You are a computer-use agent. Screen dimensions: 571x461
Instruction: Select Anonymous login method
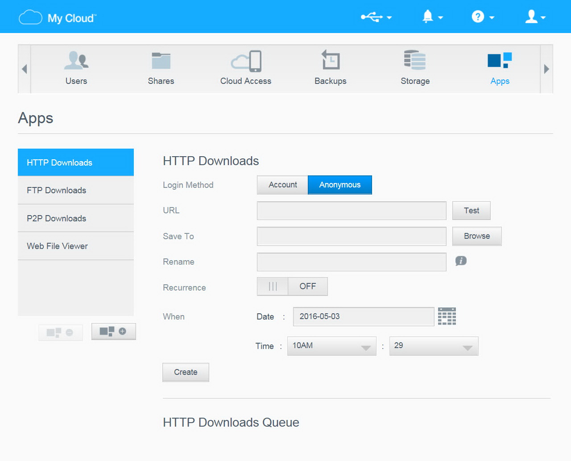(x=339, y=185)
